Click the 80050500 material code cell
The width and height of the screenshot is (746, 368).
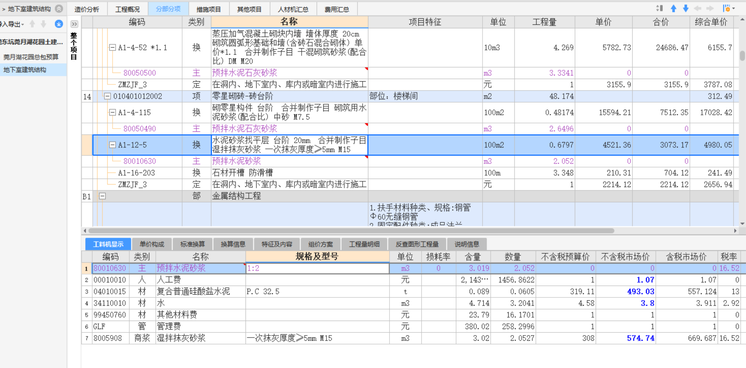(139, 73)
